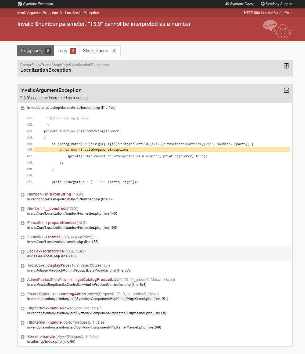This screenshot has height=354, width=305.
Task: Expand the Formatter->prepareNumber trace
Action: click(23, 223)
